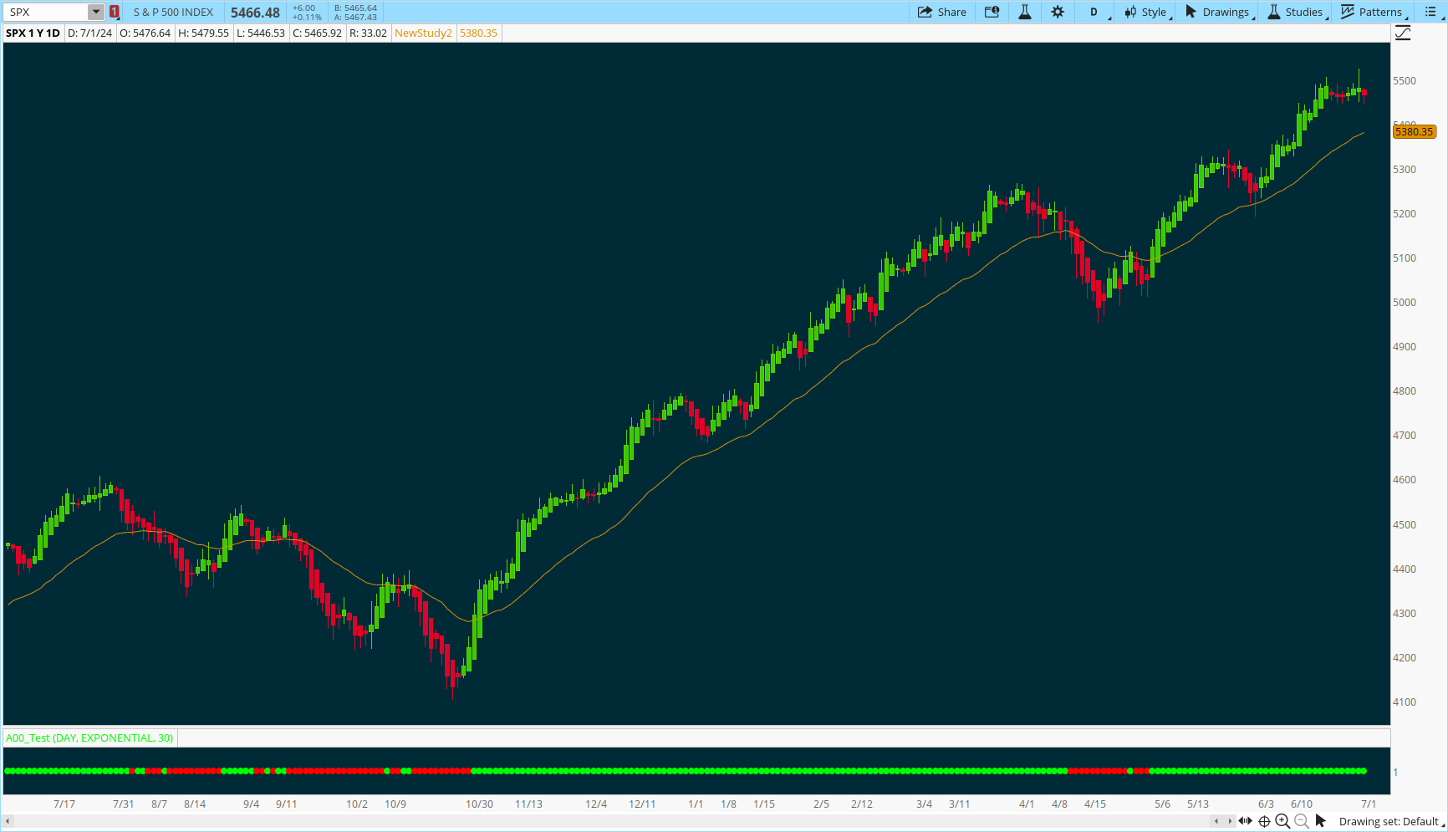Click the S & P 500 INDEX description
This screenshot has height=832, width=1448.
tap(173, 12)
